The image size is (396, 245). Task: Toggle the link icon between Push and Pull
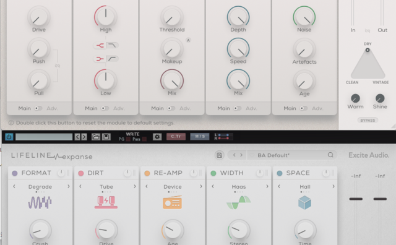click(x=58, y=66)
